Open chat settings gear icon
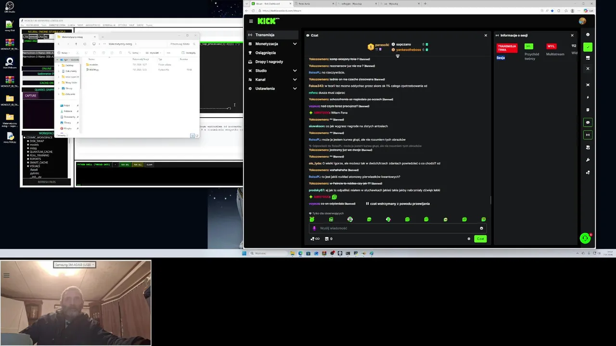The height and width of the screenshot is (346, 616). point(469,239)
